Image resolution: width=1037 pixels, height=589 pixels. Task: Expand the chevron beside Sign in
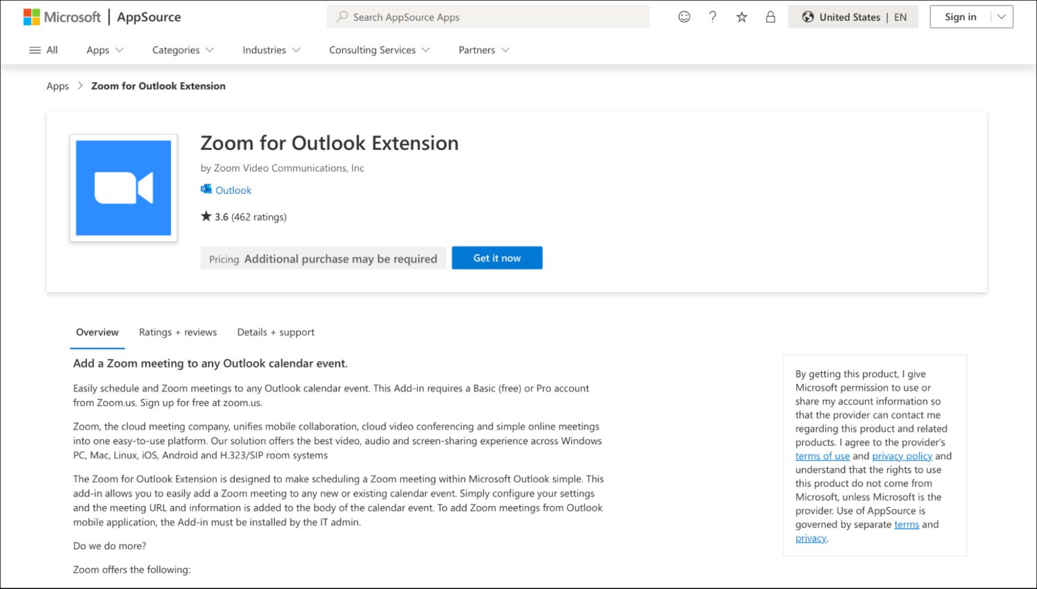[1001, 16]
